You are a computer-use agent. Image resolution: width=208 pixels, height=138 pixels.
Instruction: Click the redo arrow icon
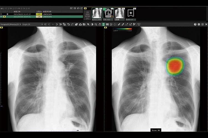(x=72, y=24)
